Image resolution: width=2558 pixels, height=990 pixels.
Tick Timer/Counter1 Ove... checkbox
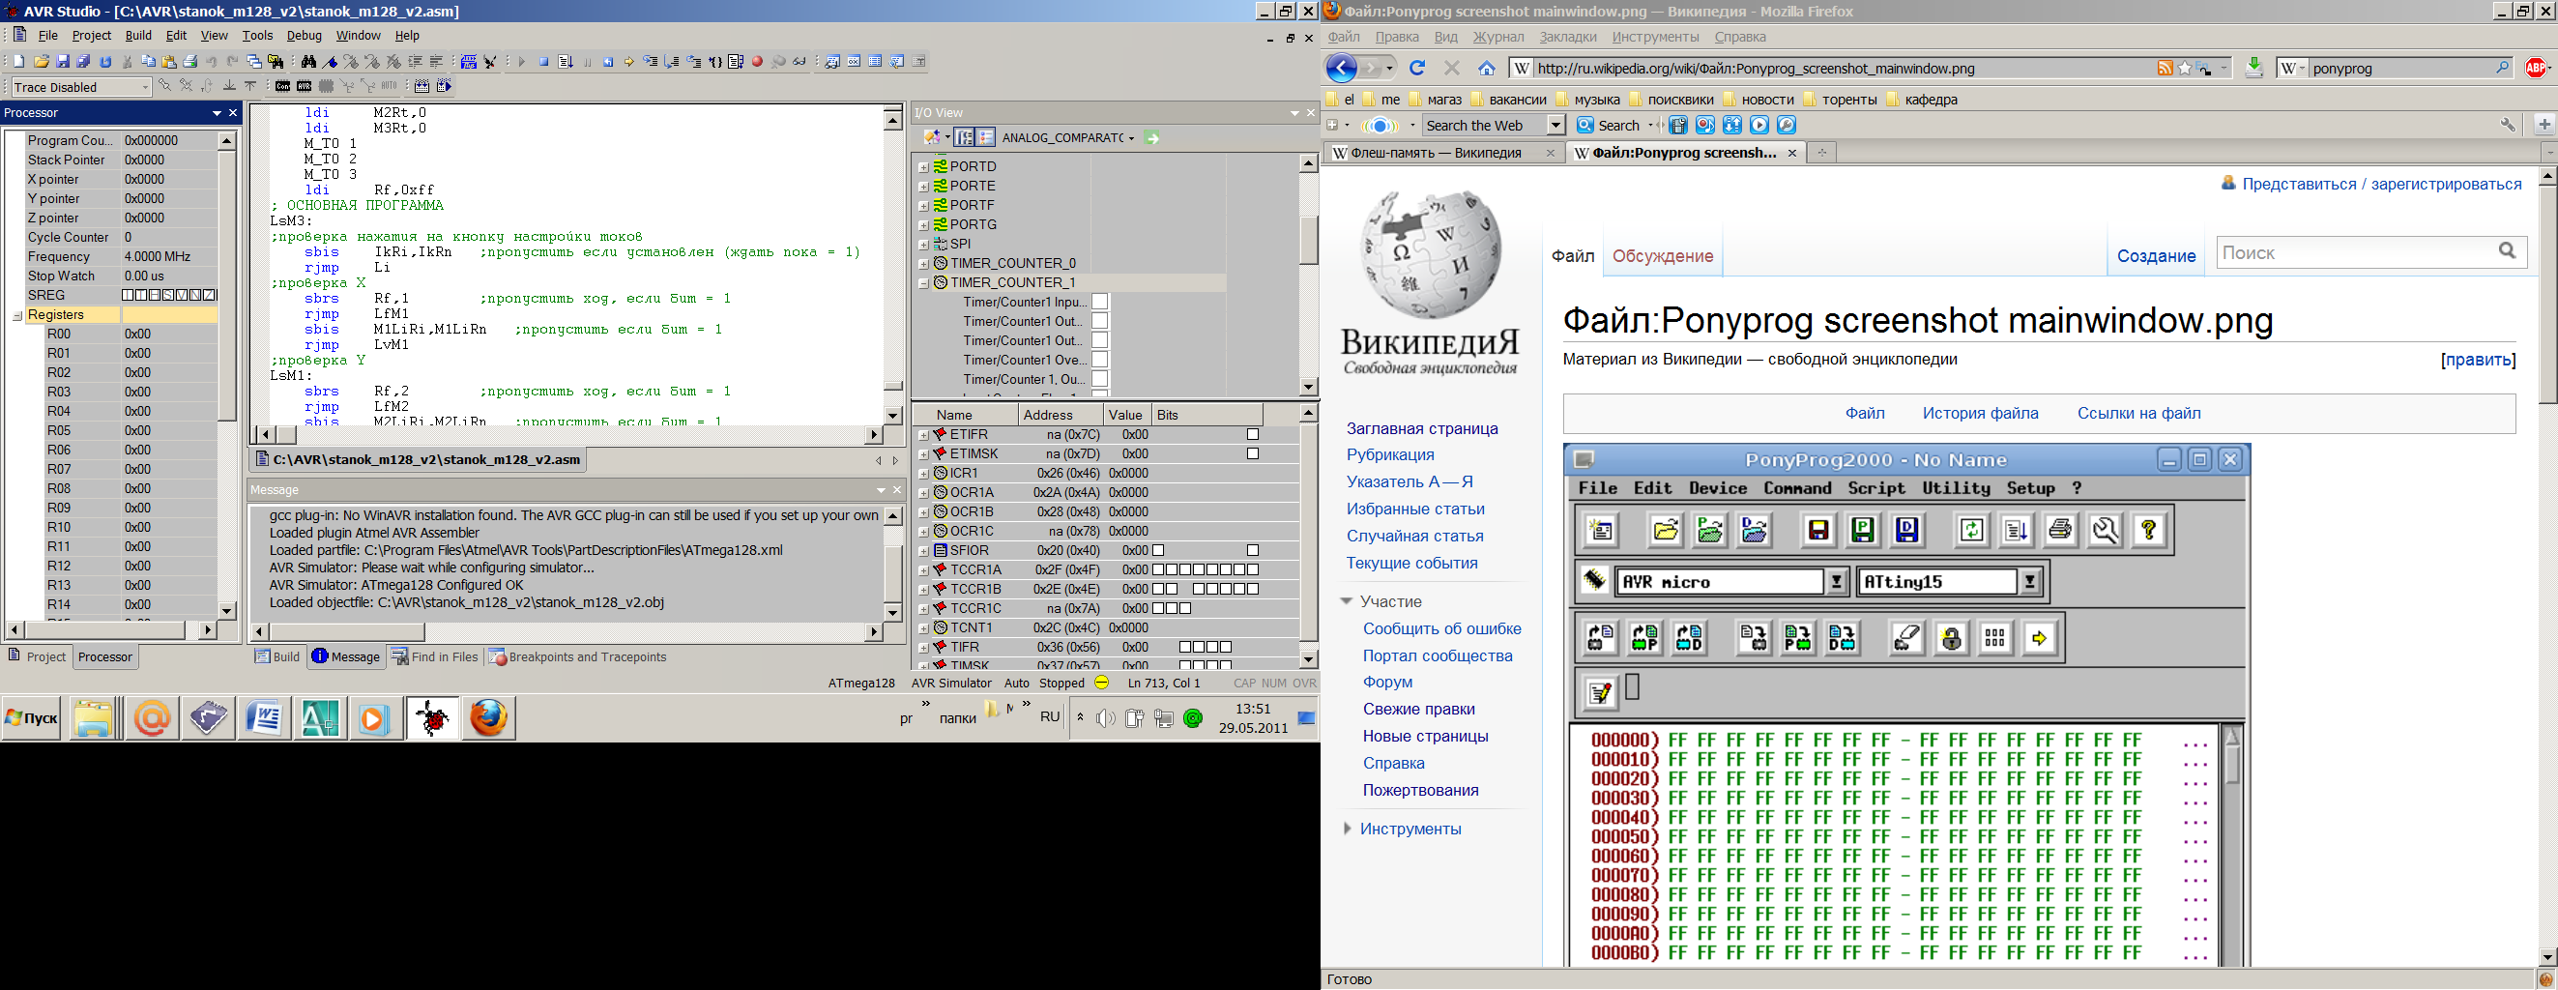tap(1100, 360)
